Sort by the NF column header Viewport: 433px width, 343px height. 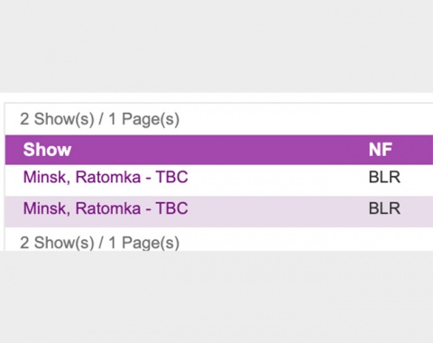[381, 150]
